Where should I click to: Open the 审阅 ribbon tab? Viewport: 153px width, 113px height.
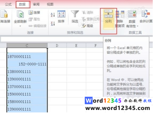click(x=36, y=4)
